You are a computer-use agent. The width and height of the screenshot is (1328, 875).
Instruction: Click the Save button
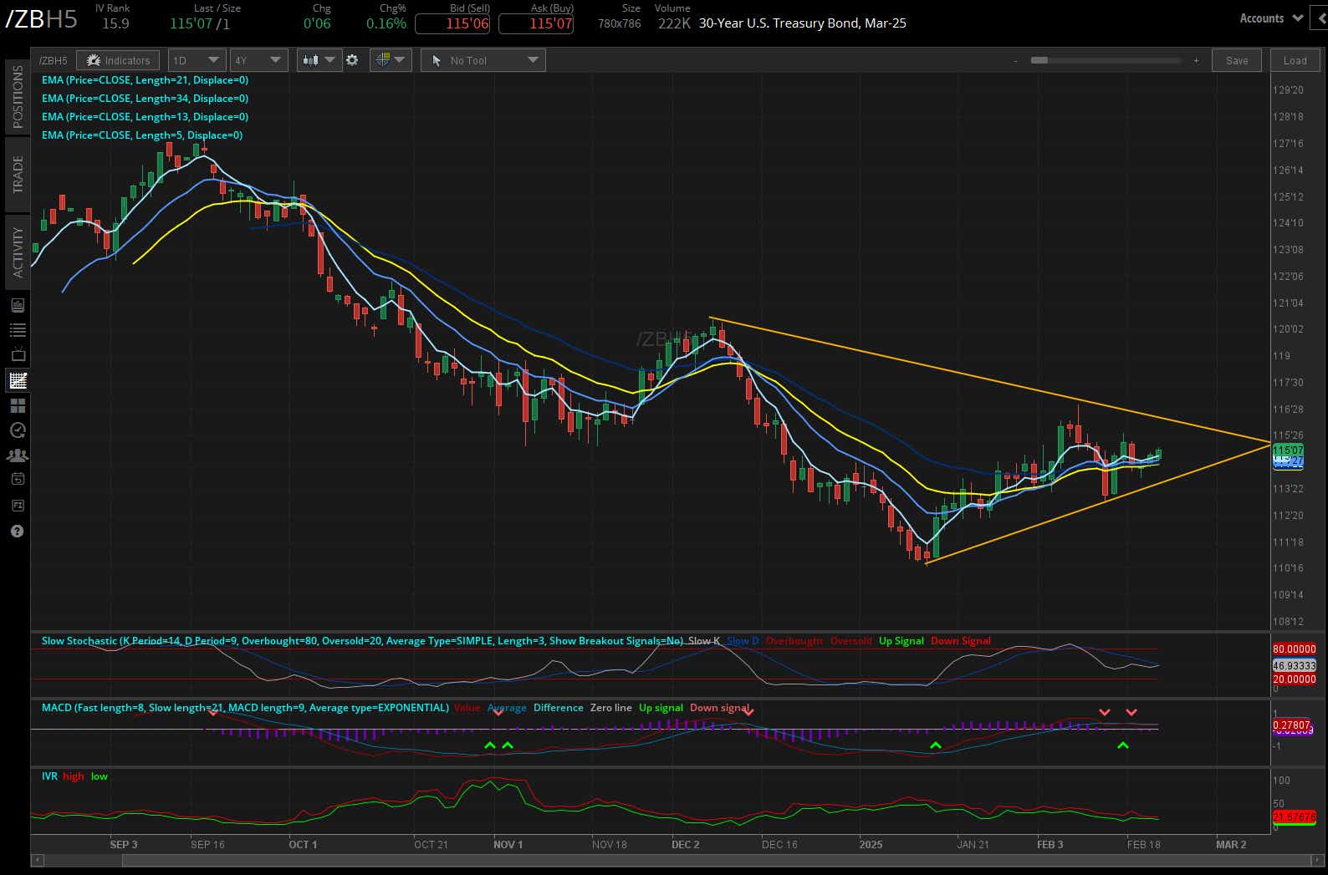tap(1237, 60)
